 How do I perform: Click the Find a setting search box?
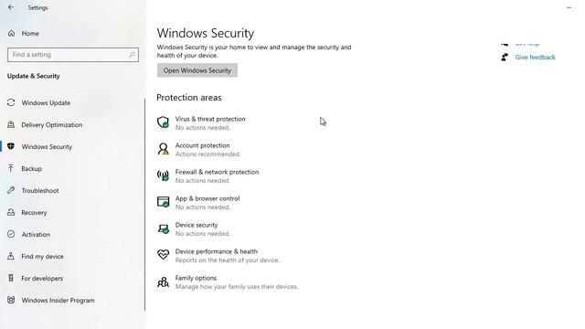coord(73,55)
